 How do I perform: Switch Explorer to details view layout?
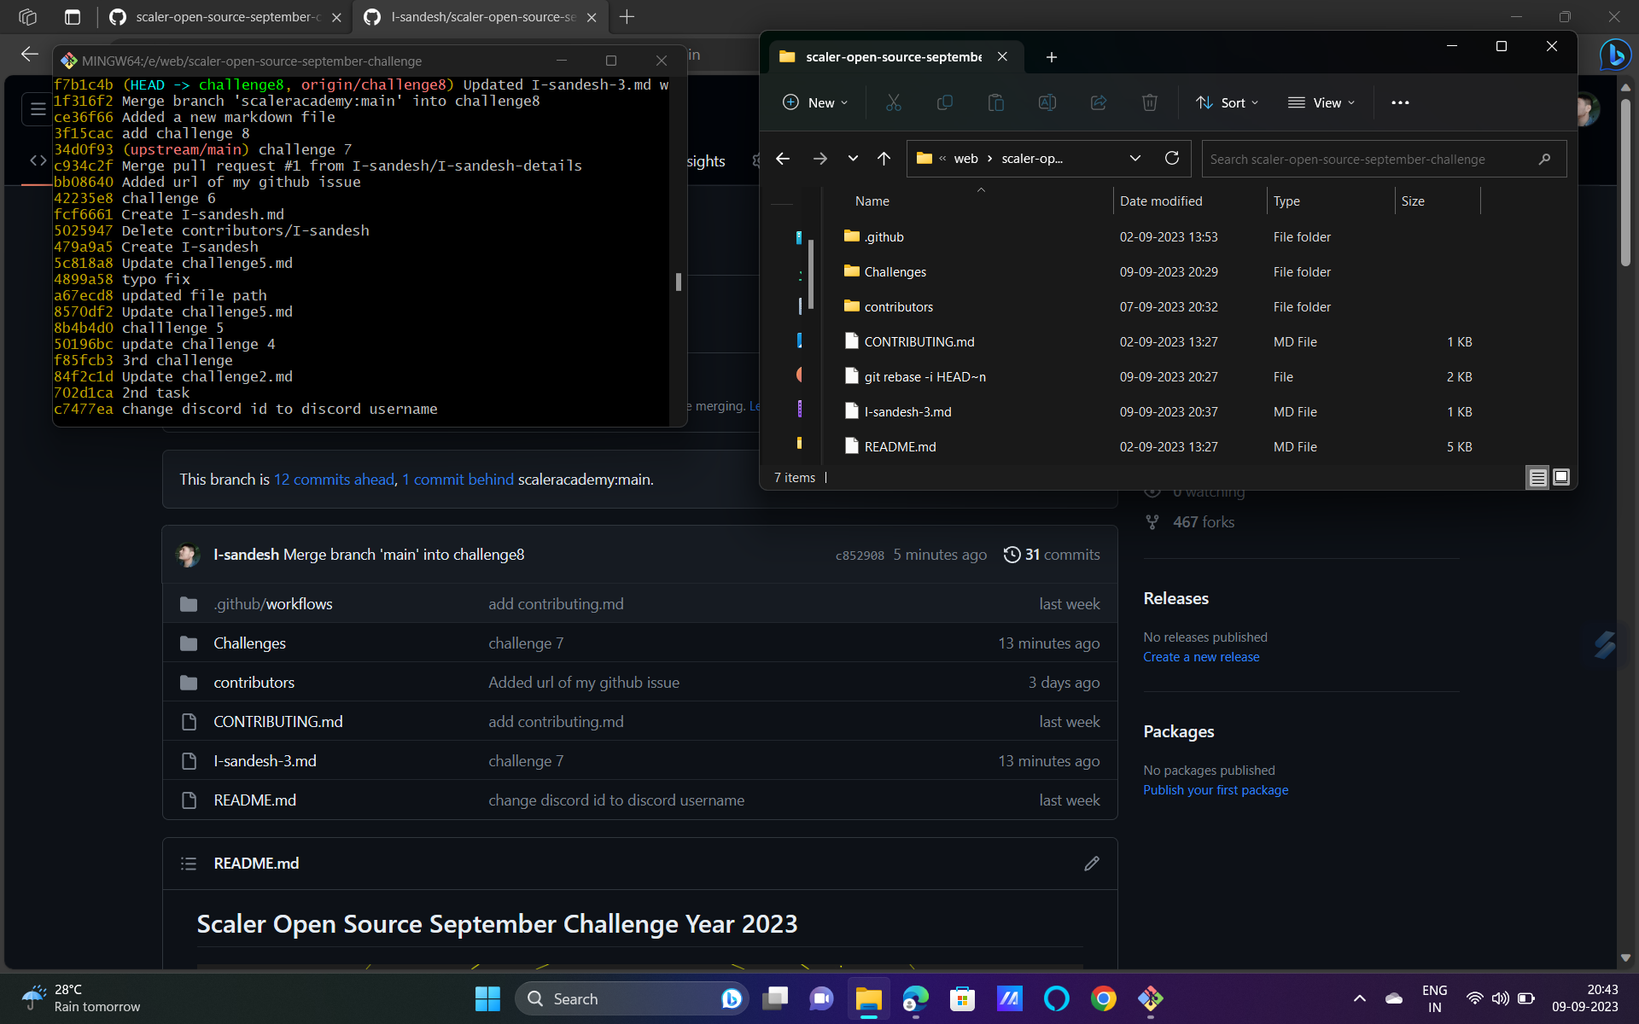click(x=1537, y=477)
